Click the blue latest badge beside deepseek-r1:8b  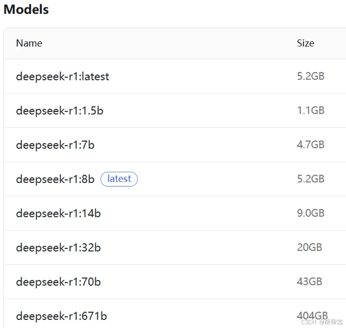119,179
